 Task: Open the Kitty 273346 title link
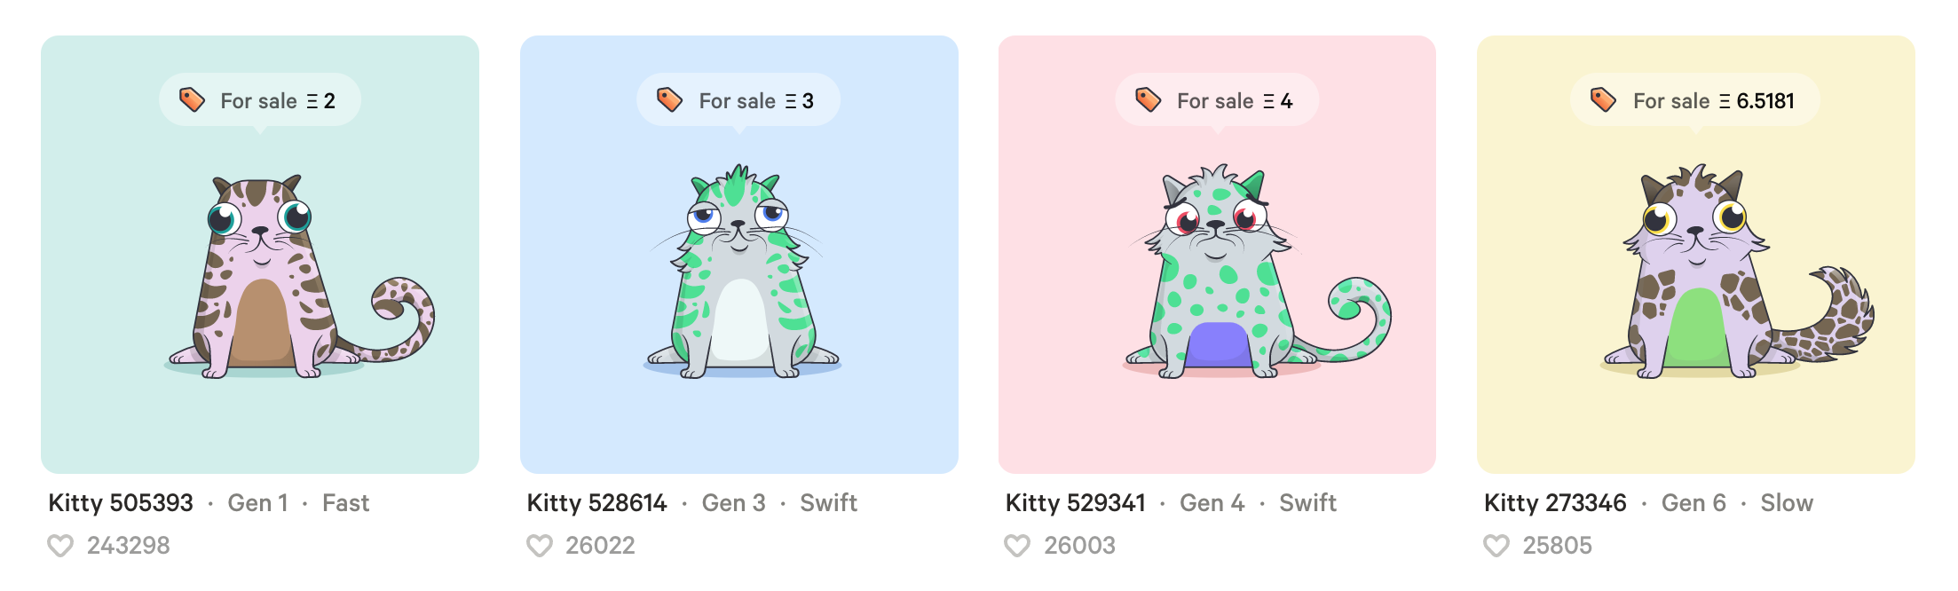pos(1555,503)
